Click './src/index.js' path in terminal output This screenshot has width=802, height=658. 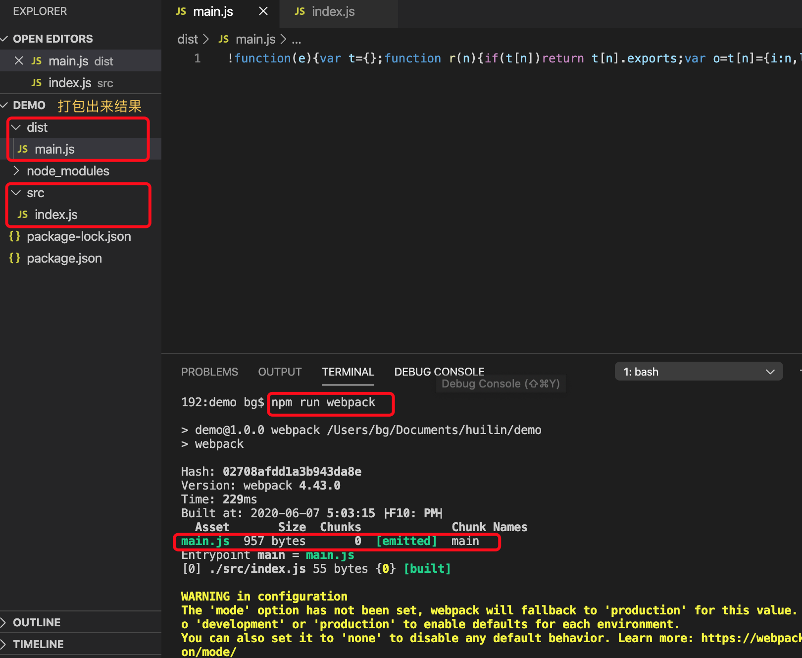(x=257, y=569)
